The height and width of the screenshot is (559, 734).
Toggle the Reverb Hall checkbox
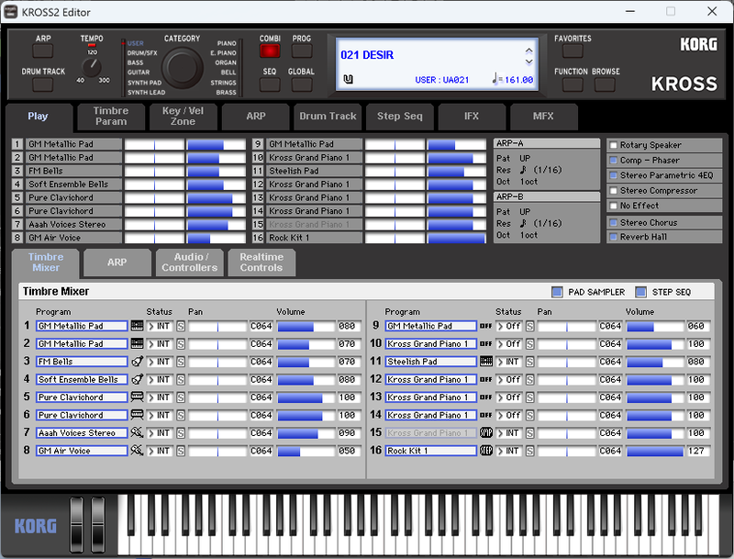click(613, 237)
